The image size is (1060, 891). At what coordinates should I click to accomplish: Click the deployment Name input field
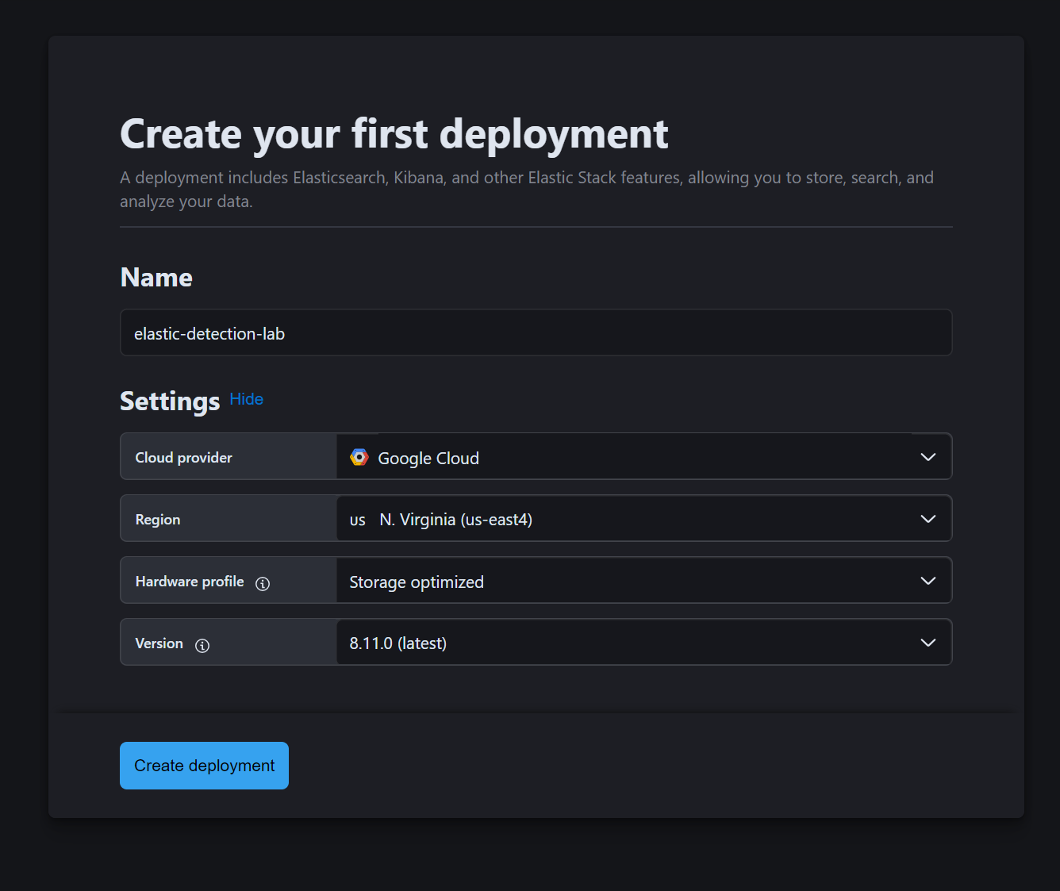536,333
